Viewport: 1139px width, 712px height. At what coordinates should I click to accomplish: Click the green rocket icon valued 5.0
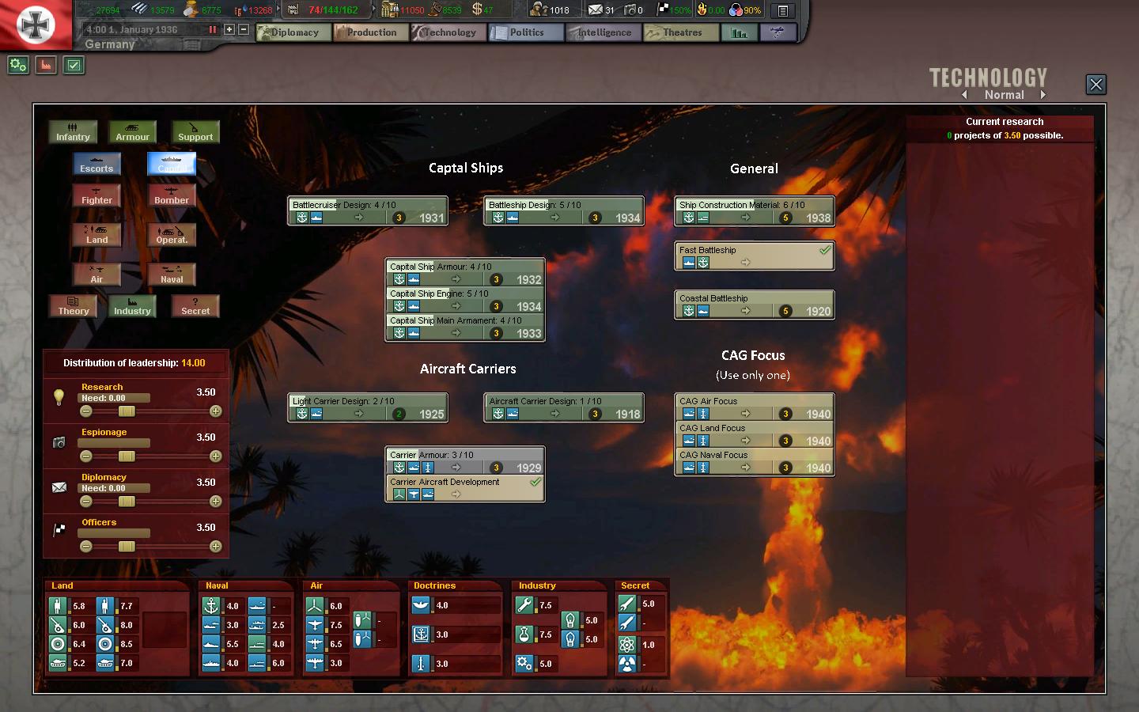627,604
